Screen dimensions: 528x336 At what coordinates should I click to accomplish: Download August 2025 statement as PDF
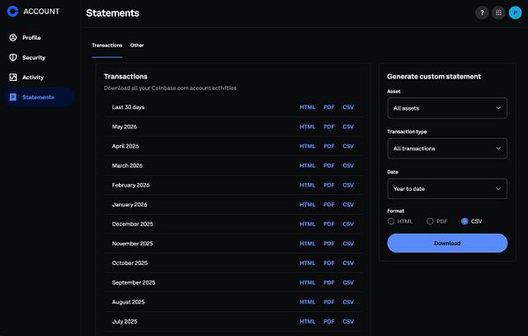(329, 302)
